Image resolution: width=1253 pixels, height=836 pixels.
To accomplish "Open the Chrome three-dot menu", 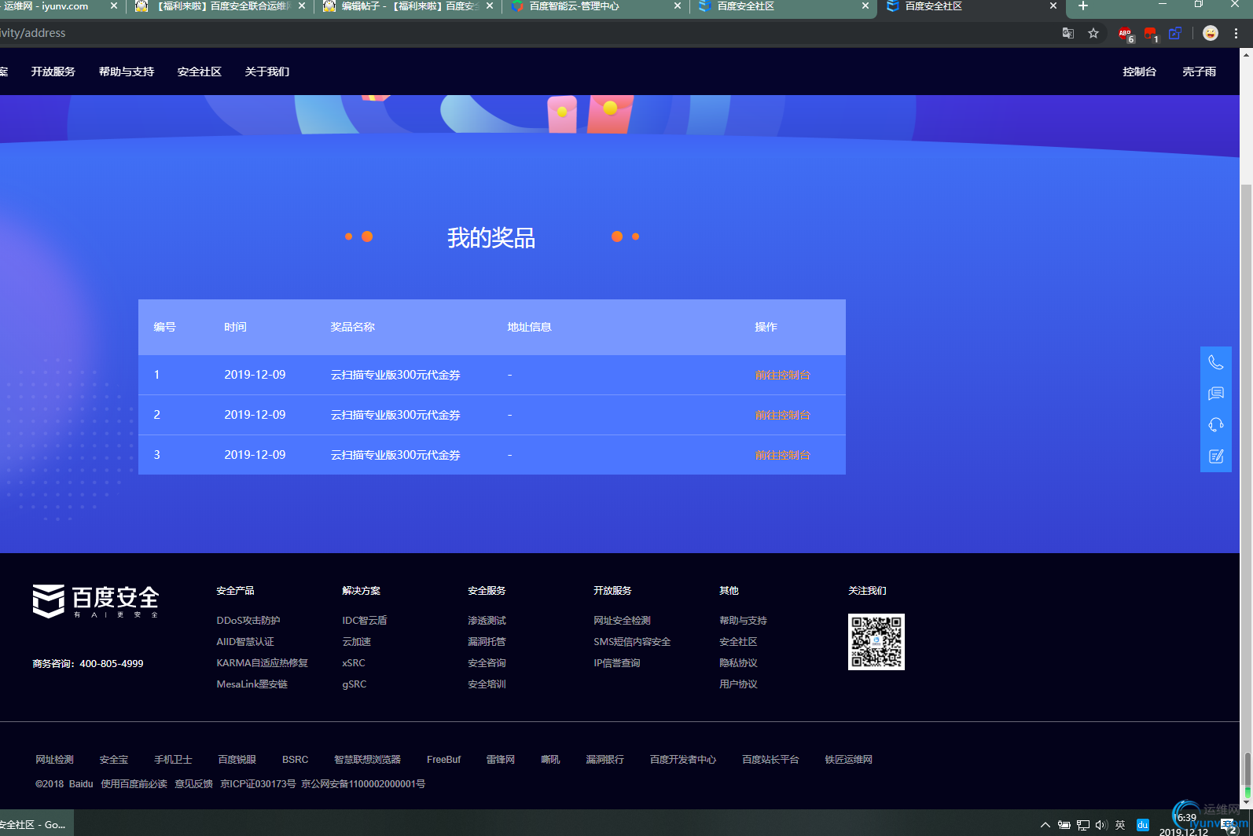I will point(1236,33).
